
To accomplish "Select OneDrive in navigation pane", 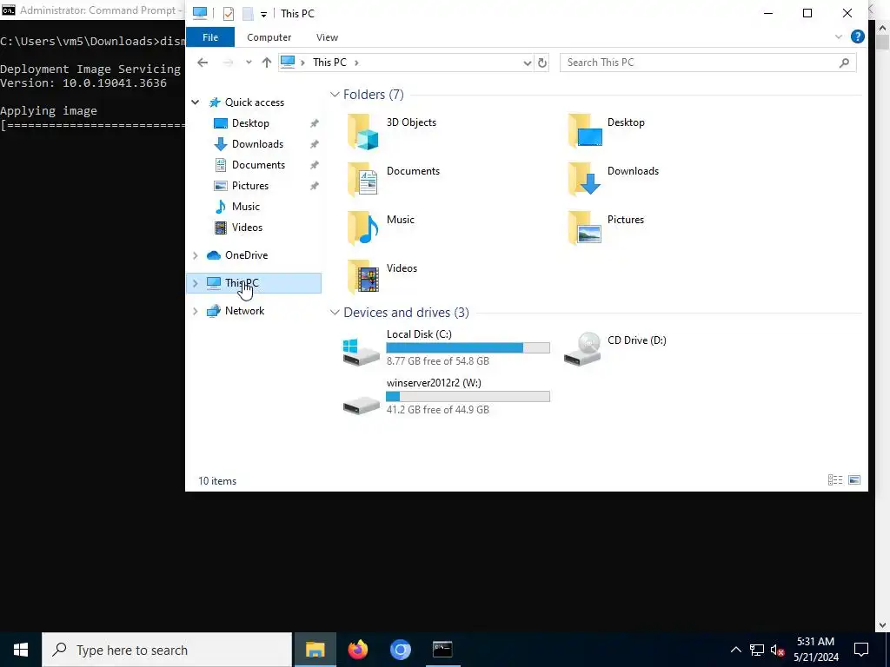I will pyautogui.click(x=246, y=255).
